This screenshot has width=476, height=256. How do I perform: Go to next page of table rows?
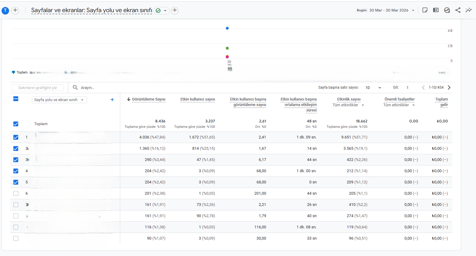click(x=449, y=87)
